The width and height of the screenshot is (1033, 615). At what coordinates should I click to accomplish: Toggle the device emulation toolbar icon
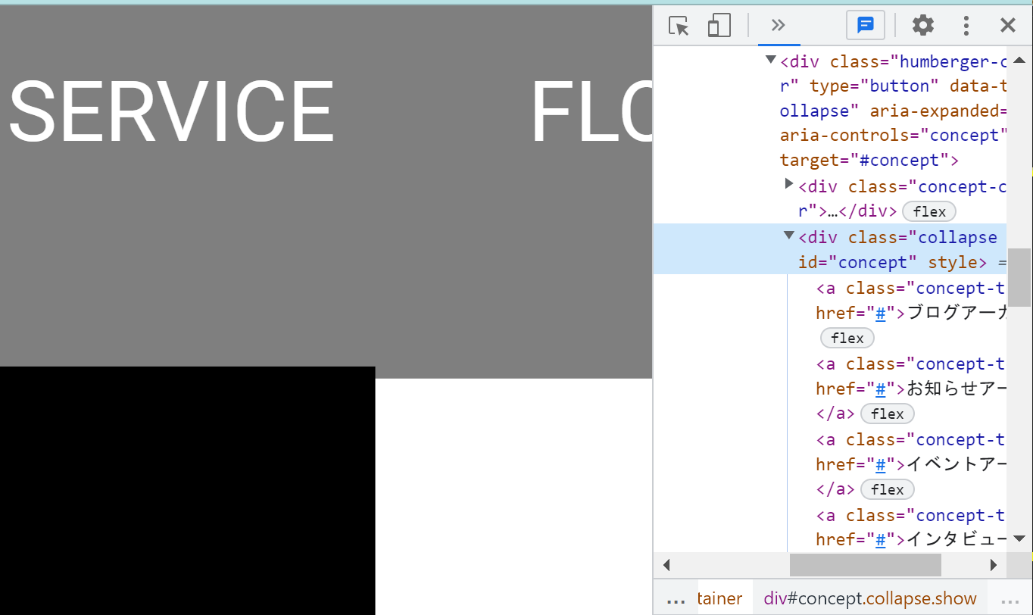pos(719,25)
